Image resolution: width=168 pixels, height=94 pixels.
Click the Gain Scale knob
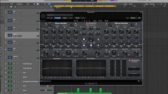click(x=85, y=53)
